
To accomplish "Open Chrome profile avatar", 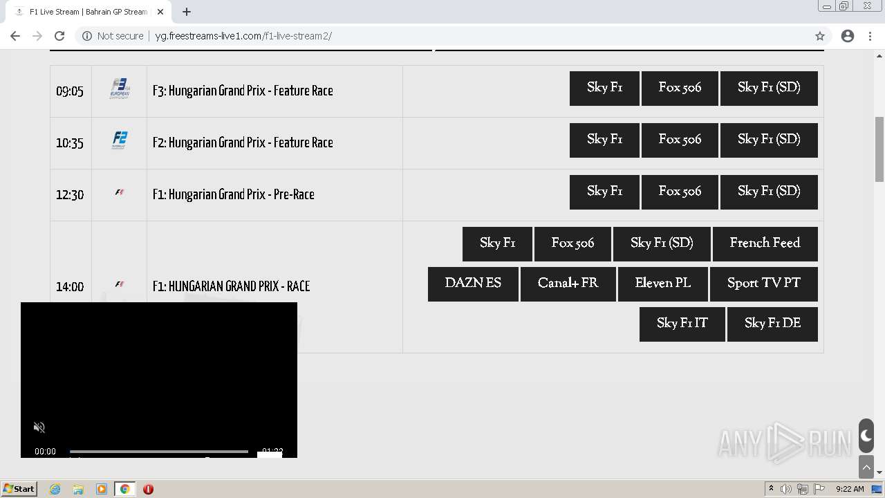I will coord(848,36).
